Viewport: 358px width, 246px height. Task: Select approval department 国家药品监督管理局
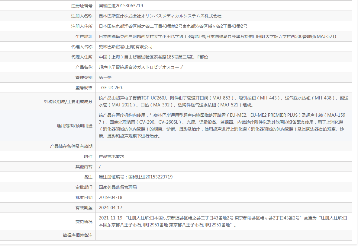[118, 187]
